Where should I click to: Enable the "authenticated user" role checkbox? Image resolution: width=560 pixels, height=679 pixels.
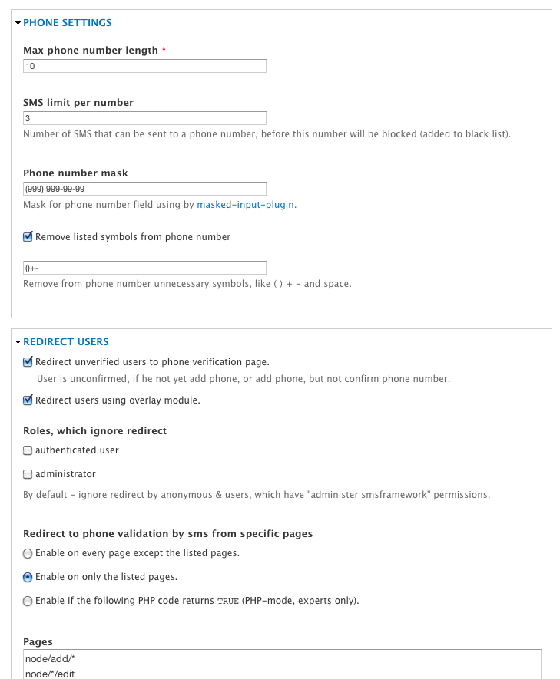[28, 450]
